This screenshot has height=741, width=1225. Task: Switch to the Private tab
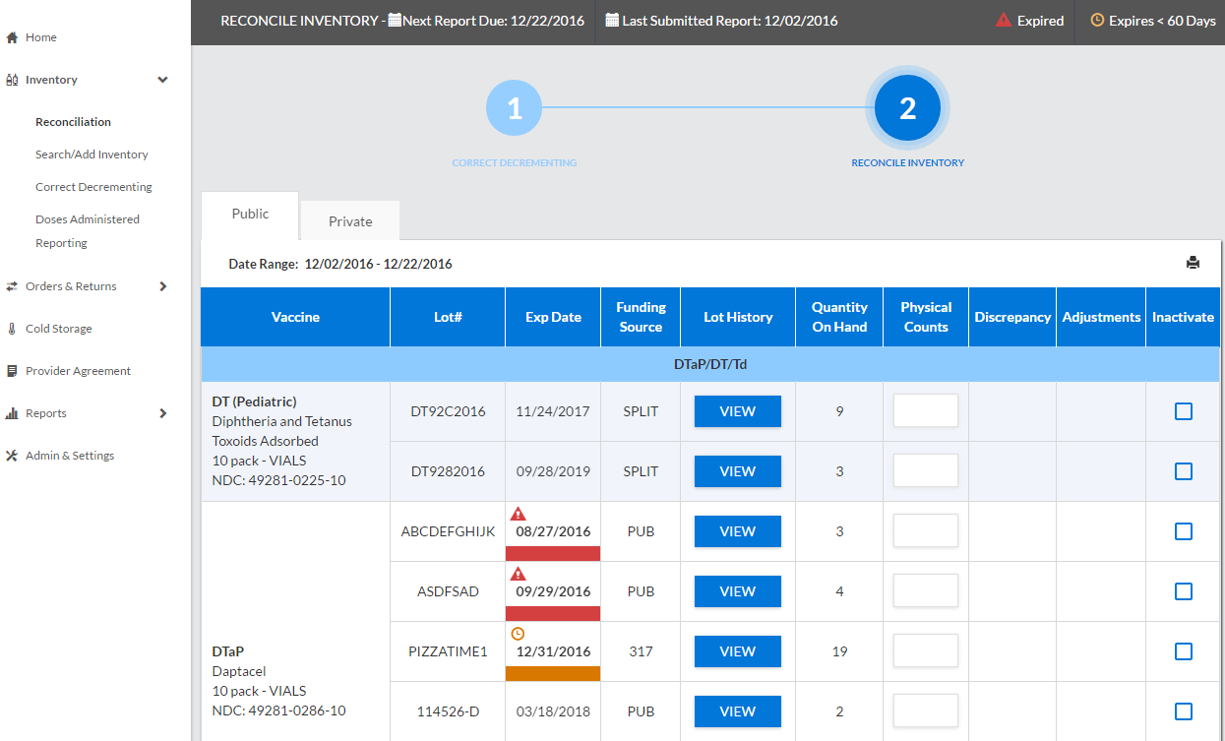[349, 220]
